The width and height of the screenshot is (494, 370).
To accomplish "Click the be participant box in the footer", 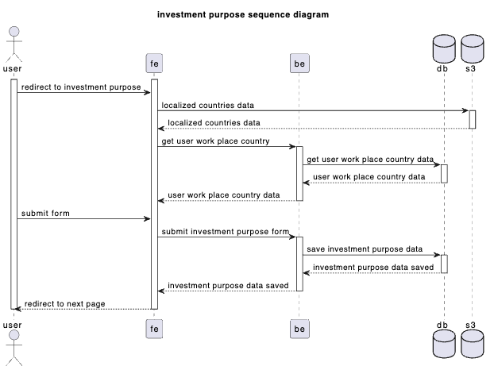I will click(299, 326).
